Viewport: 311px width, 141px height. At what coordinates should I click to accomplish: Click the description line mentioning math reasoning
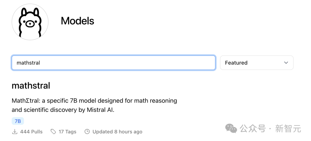(x=94, y=101)
